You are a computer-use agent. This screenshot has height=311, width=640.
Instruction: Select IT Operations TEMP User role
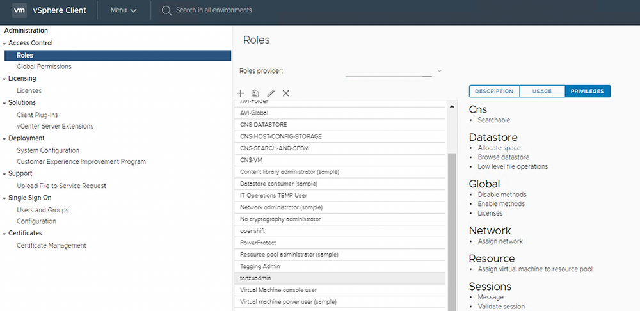coord(340,196)
